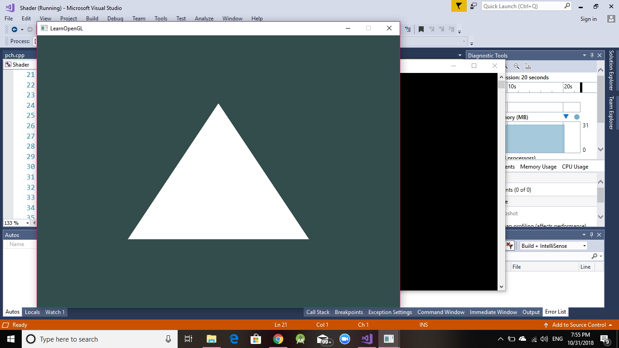Toggle bookmark on current line

(x=421, y=29)
